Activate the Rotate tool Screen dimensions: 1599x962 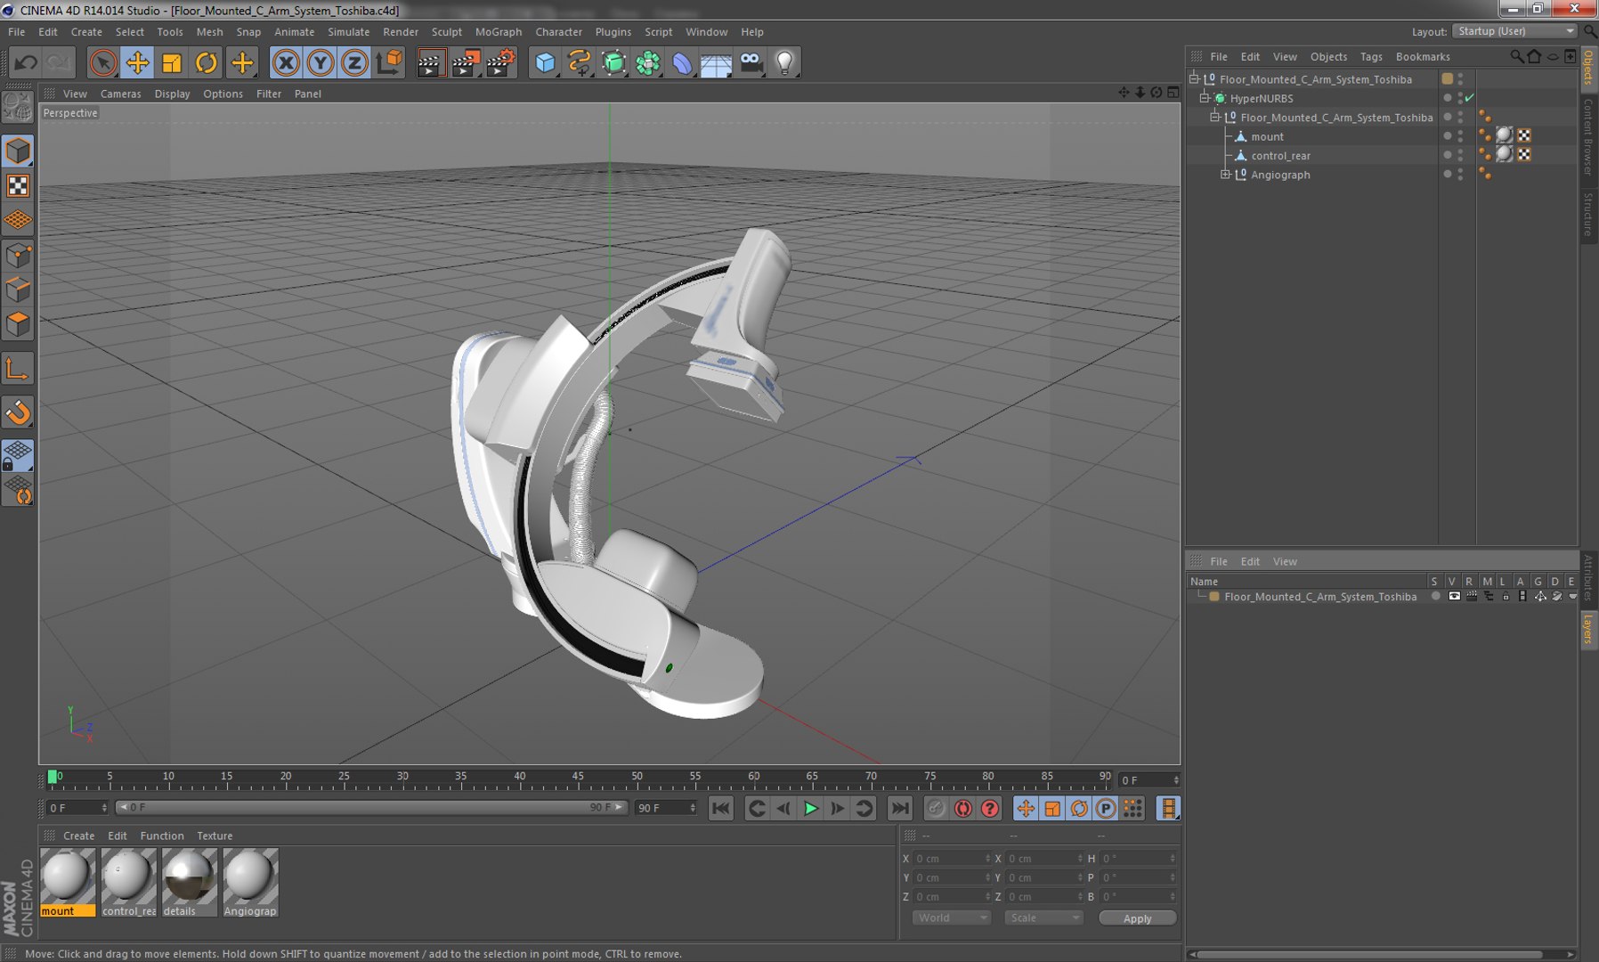(207, 62)
